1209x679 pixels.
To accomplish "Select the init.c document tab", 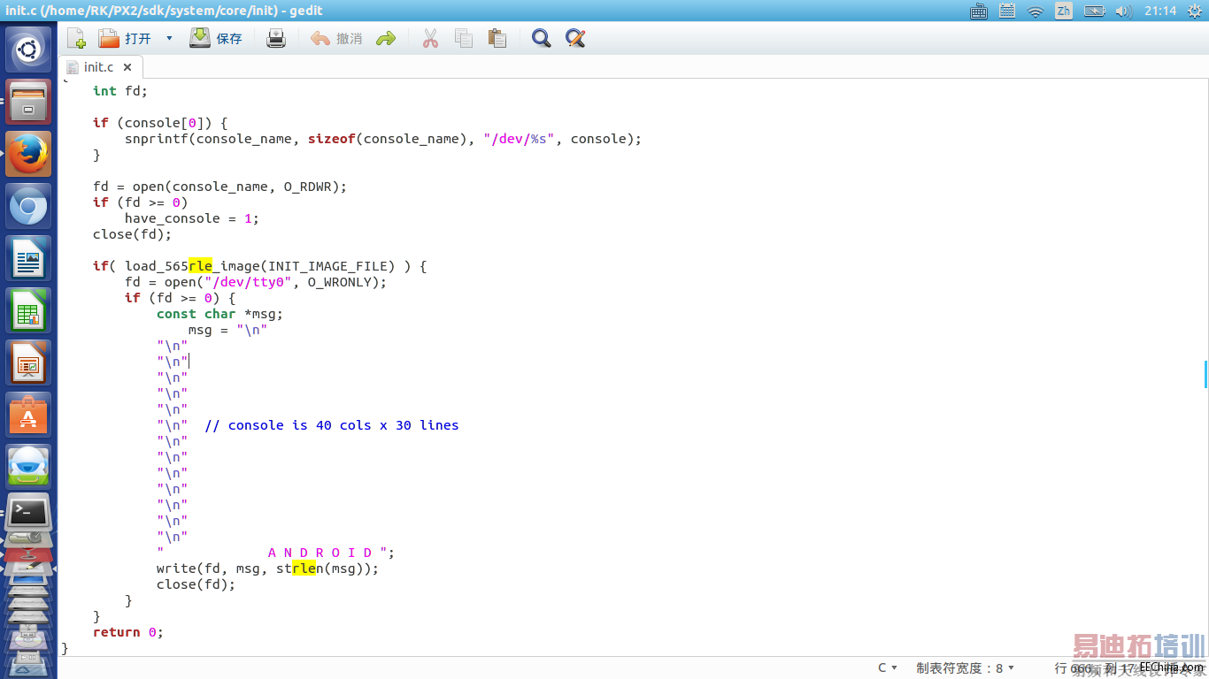I will coord(97,67).
